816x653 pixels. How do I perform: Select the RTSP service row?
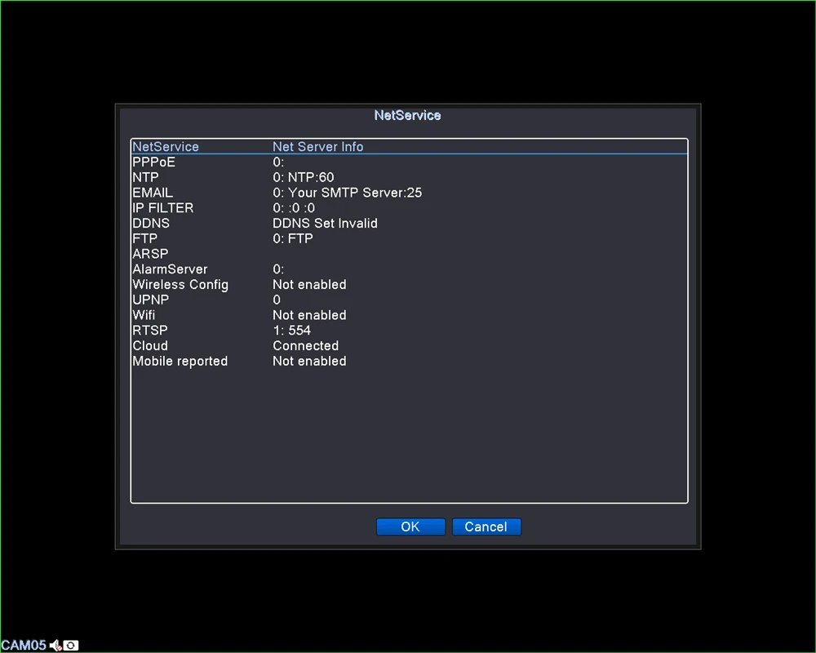pyautogui.click(x=409, y=330)
